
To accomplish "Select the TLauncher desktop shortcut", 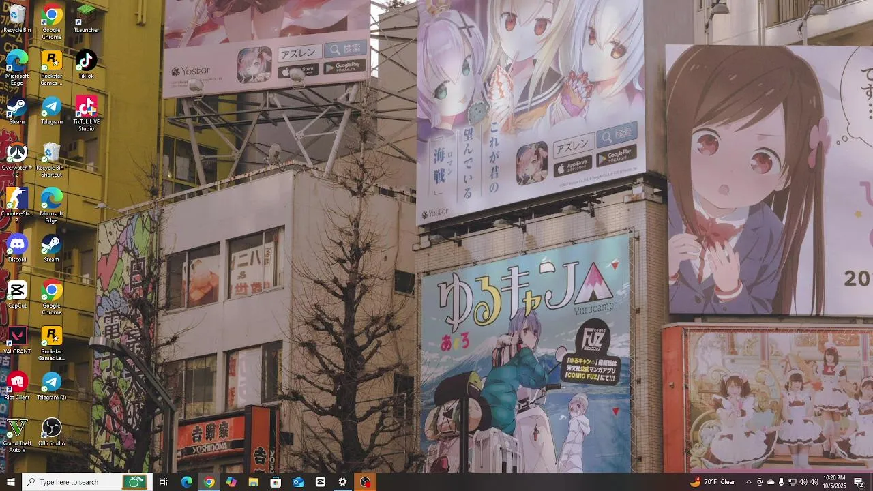I will [x=86, y=18].
